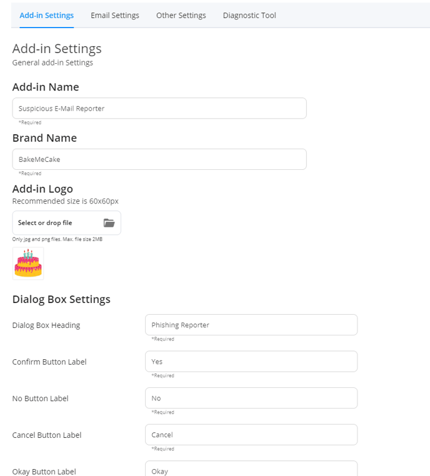Click the Confirm Button Label field showing Yes
The image size is (430, 476).
coord(251,362)
